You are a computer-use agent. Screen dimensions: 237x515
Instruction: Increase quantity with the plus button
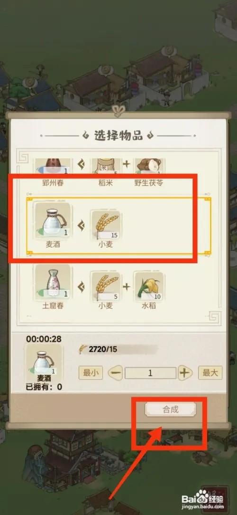(185, 373)
